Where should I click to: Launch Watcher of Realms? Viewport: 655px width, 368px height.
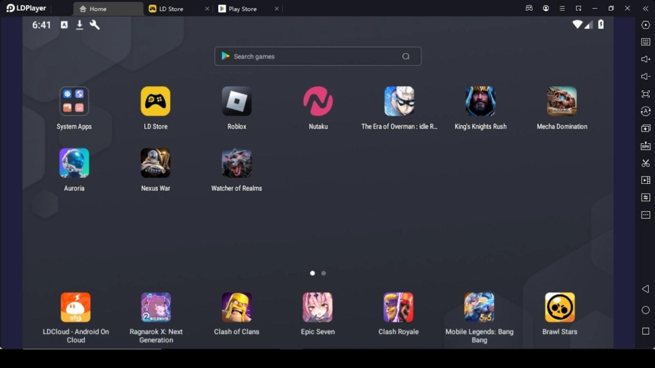(x=237, y=163)
